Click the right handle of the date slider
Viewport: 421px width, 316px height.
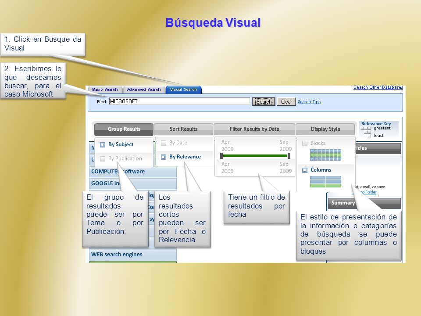click(289, 155)
